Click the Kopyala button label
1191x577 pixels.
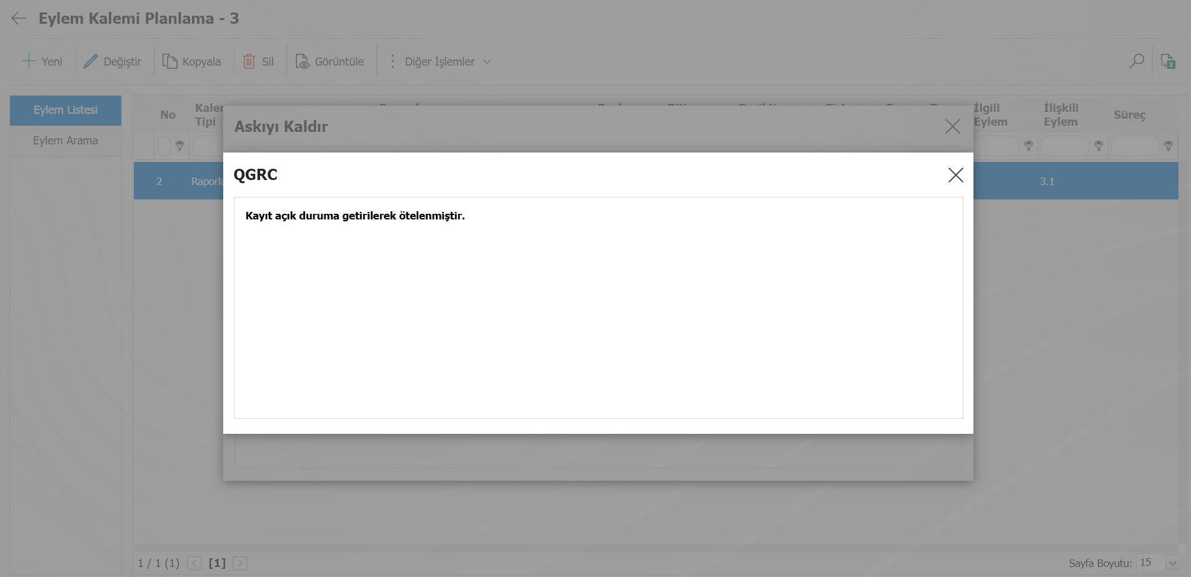tap(201, 61)
